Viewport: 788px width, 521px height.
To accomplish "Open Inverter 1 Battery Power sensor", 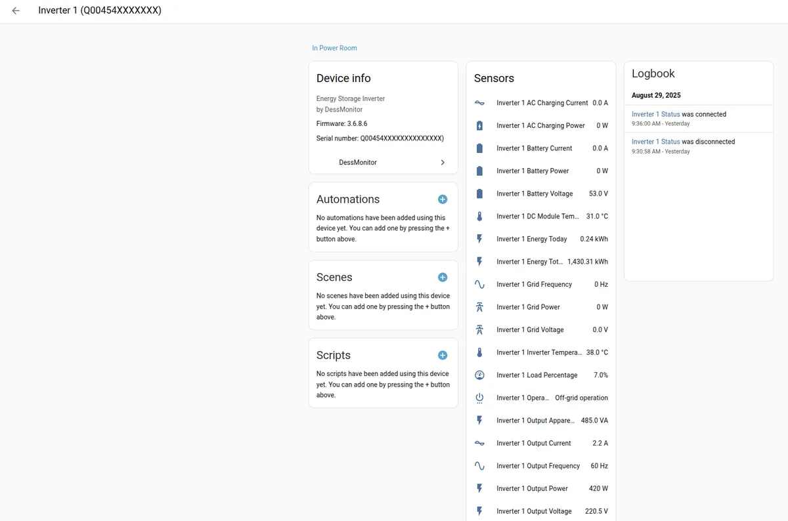I will [x=541, y=171].
